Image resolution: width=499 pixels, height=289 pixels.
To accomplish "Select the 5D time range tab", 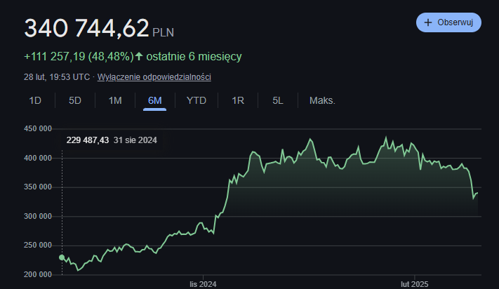I will (x=75, y=100).
